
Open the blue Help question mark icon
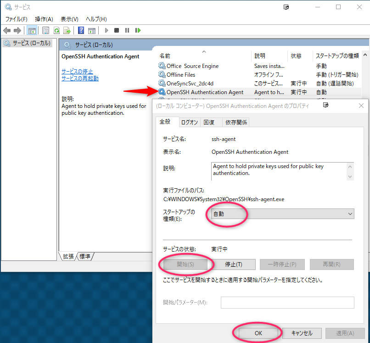pos(81,30)
